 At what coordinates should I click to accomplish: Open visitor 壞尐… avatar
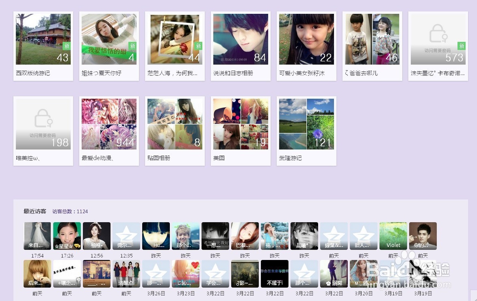(x=67, y=274)
